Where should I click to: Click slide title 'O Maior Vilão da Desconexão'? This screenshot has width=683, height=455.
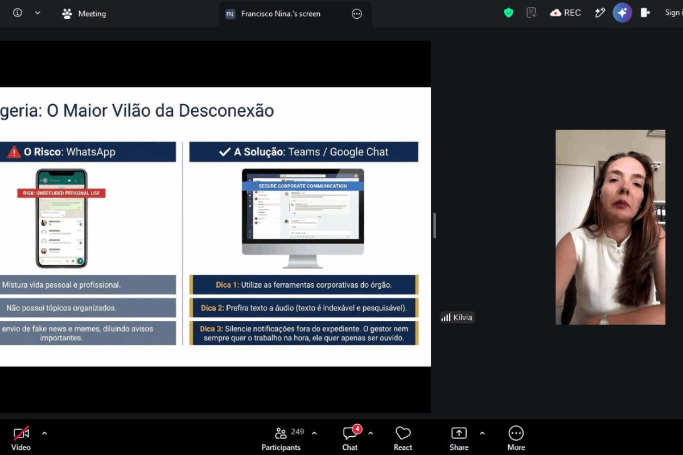point(161,110)
